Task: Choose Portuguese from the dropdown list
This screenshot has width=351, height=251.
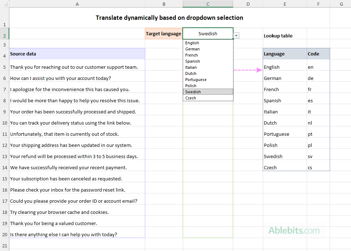Action: click(x=208, y=80)
